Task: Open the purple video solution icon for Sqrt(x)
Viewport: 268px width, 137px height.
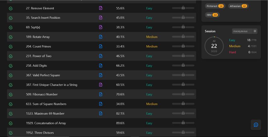Action: point(101,27)
